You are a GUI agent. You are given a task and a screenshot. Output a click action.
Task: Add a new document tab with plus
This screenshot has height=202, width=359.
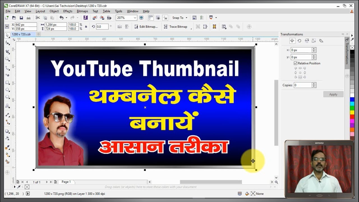pyautogui.click(x=38, y=34)
